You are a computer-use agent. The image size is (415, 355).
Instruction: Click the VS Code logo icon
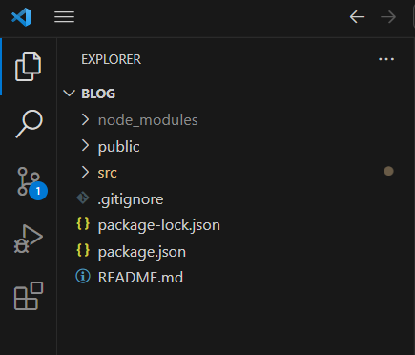[21, 17]
